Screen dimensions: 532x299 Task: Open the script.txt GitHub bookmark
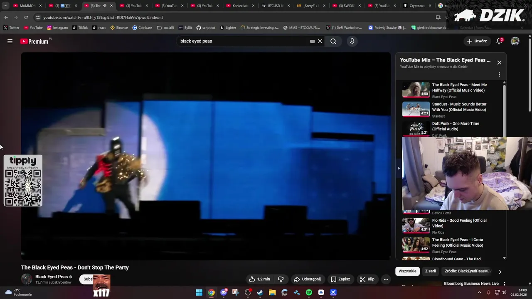click(x=206, y=27)
